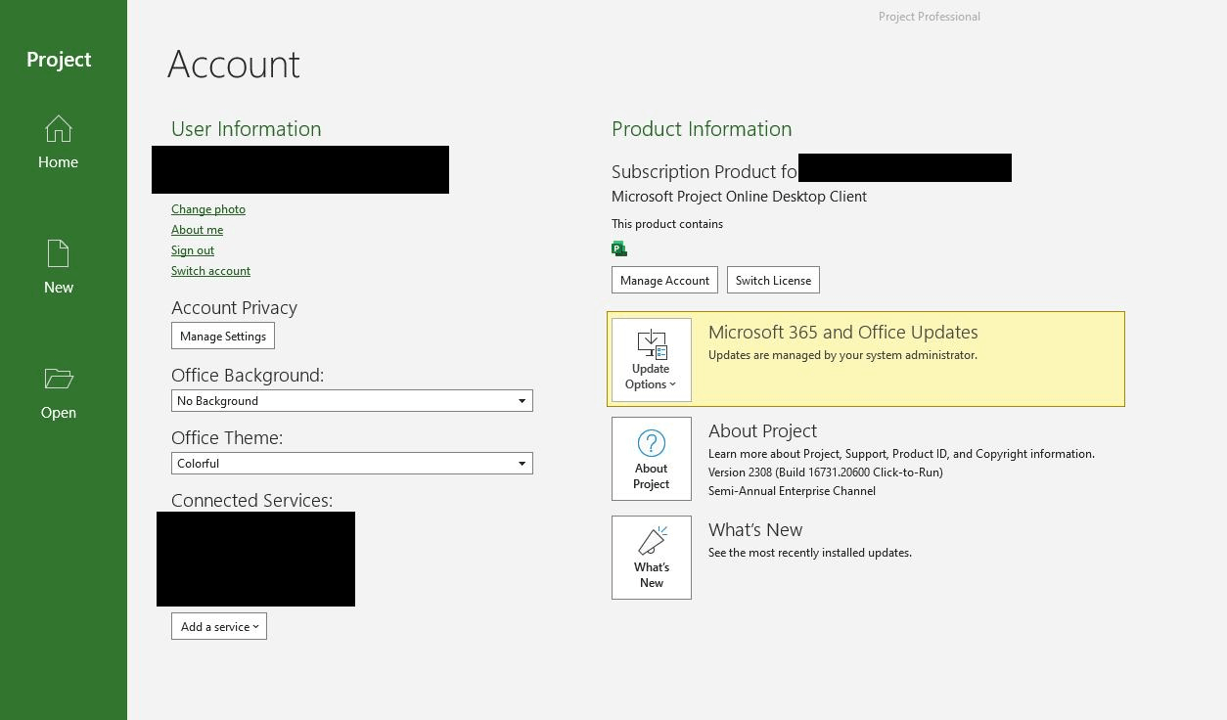Expand the Update Options chevron

[671, 384]
